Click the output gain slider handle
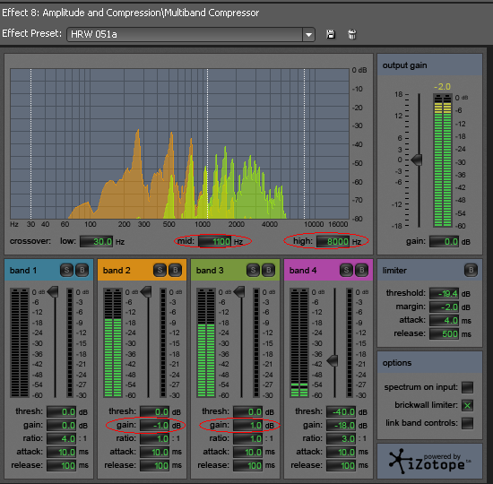This screenshot has height=484, width=493. (417, 160)
